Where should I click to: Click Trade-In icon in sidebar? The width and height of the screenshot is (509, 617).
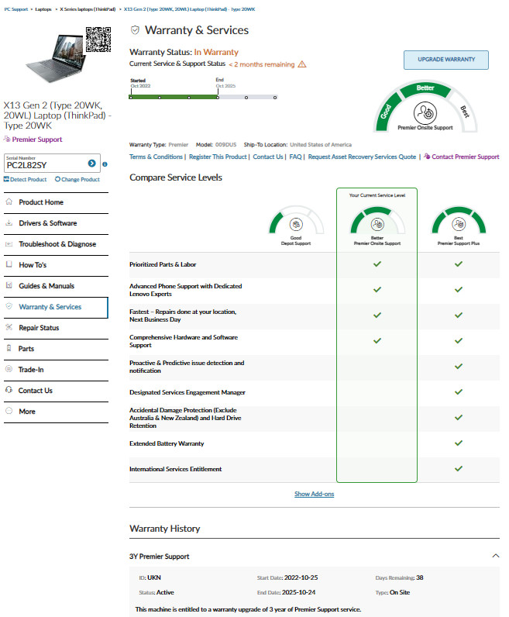[x=9, y=369]
